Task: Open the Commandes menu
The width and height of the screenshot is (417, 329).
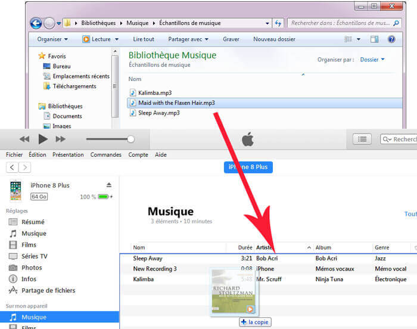Action: click(106, 154)
